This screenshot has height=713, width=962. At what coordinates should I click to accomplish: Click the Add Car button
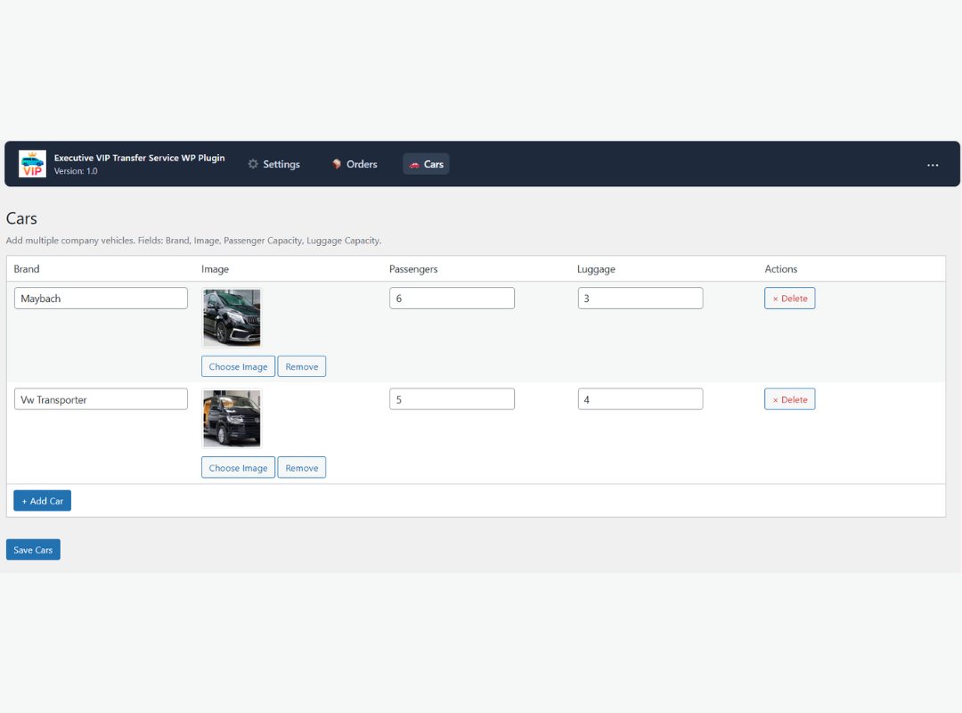42,500
